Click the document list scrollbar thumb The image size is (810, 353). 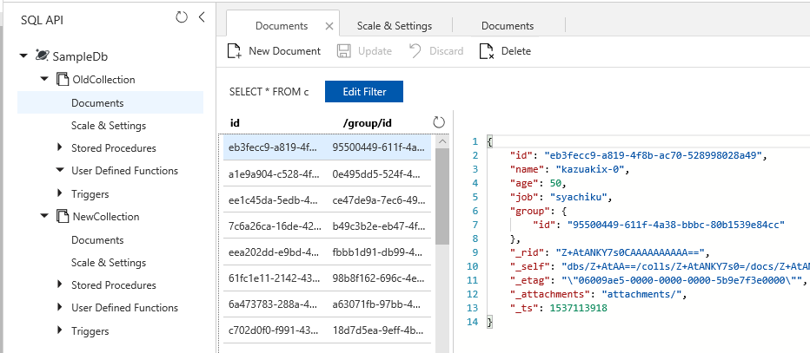(442, 196)
